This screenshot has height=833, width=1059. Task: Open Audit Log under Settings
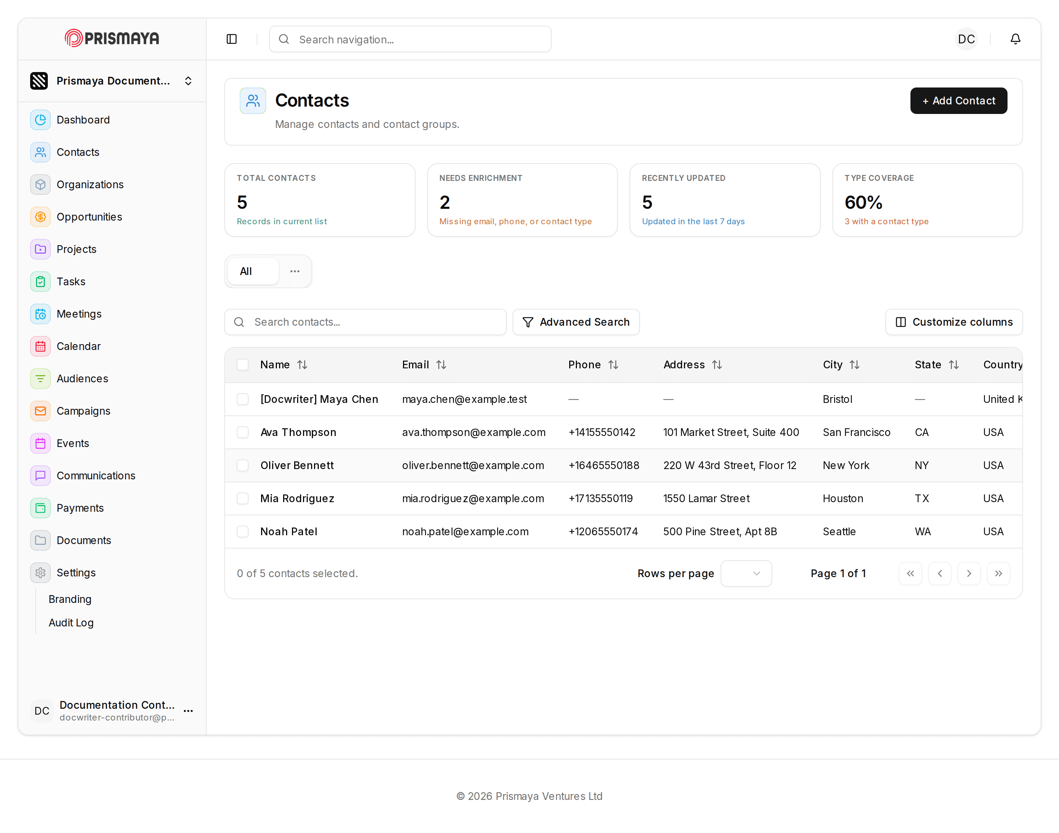click(71, 623)
